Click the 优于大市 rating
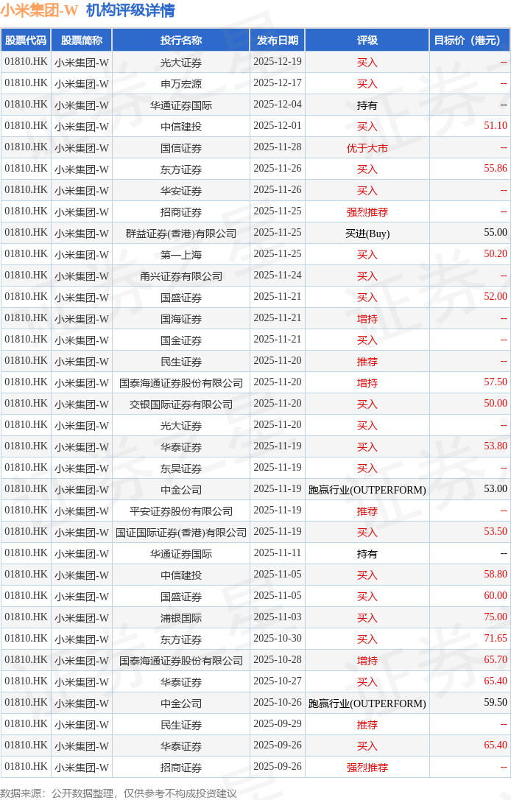 (367, 148)
